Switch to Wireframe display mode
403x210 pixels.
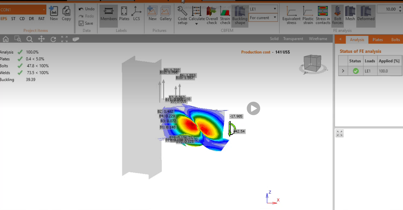318,39
